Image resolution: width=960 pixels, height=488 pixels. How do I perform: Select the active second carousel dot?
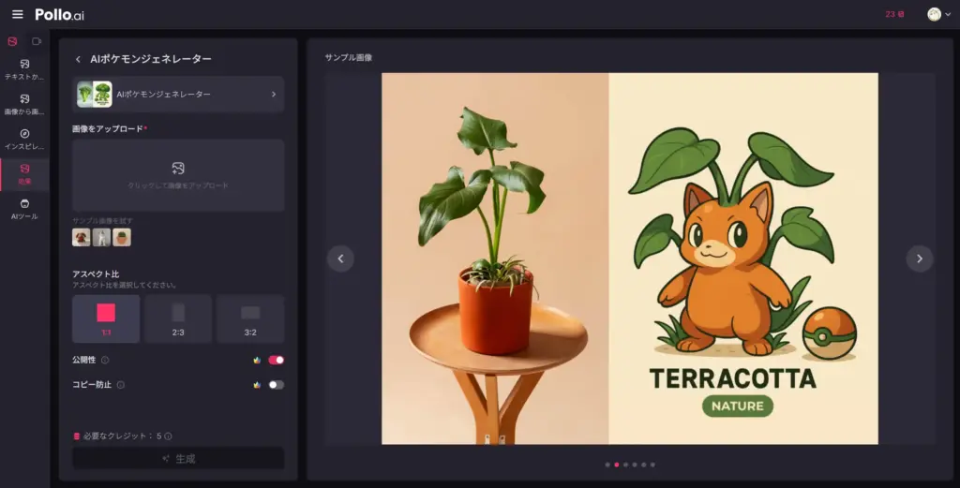coord(617,465)
